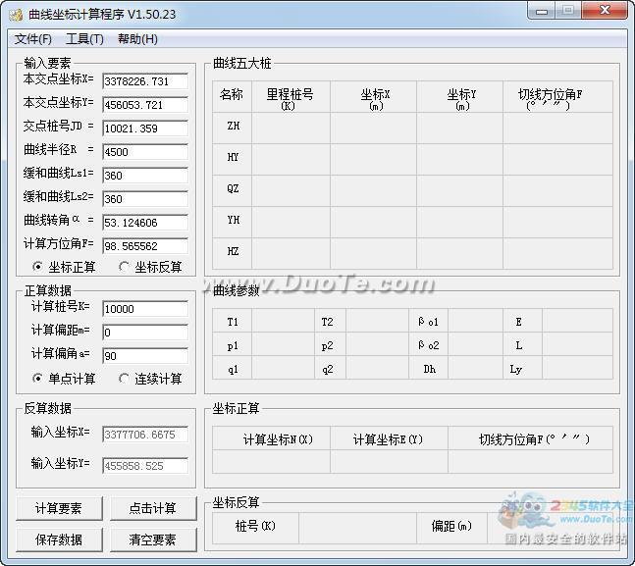The height and width of the screenshot is (566, 635).
Task: Click the 保存数据 button
Action: tap(58, 540)
